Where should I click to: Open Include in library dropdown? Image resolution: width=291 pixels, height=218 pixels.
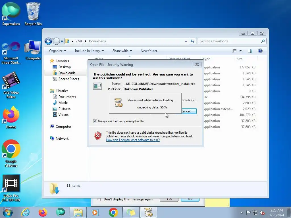coord(89,51)
